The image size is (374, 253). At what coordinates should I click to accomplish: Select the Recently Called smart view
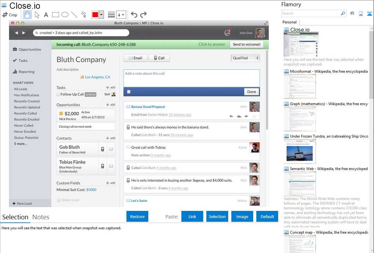point(25,113)
